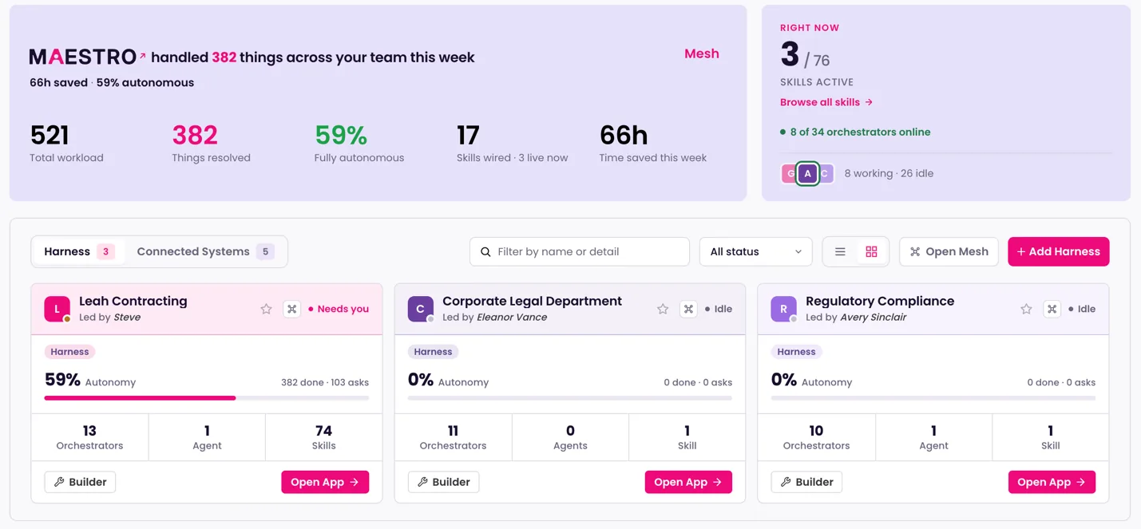
Task: Open Builder for Regulatory Compliance
Action: [x=806, y=482]
